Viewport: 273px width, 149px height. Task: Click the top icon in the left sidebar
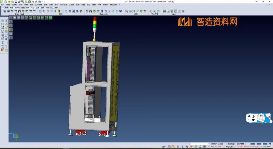point(2,21)
